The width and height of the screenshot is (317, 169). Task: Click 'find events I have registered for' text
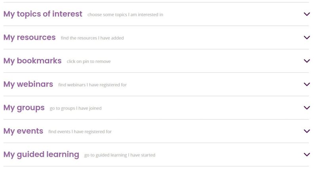[x=80, y=131]
